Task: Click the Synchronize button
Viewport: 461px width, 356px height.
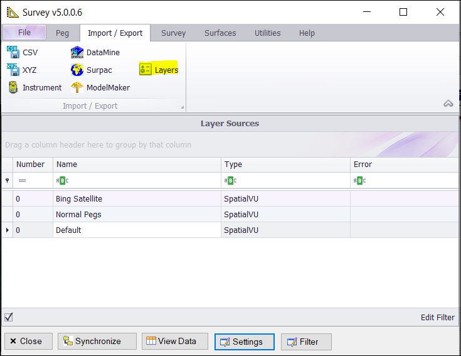Action: (97, 342)
